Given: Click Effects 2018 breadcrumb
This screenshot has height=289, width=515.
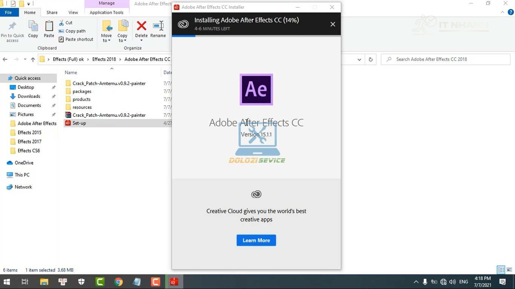Looking at the screenshot, I should (x=104, y=59).
